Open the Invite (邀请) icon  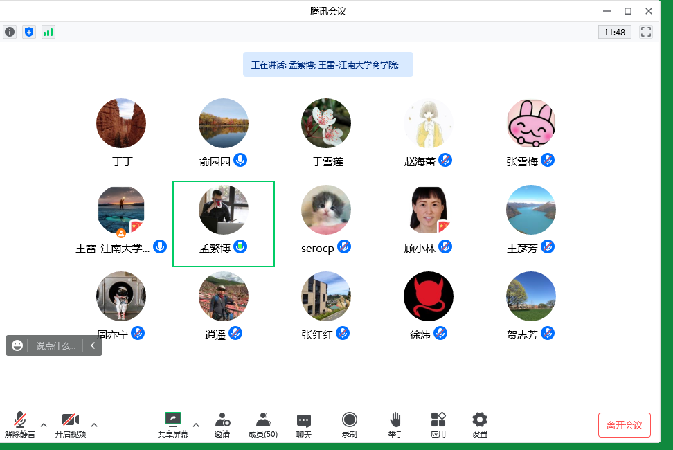(222, 424)
